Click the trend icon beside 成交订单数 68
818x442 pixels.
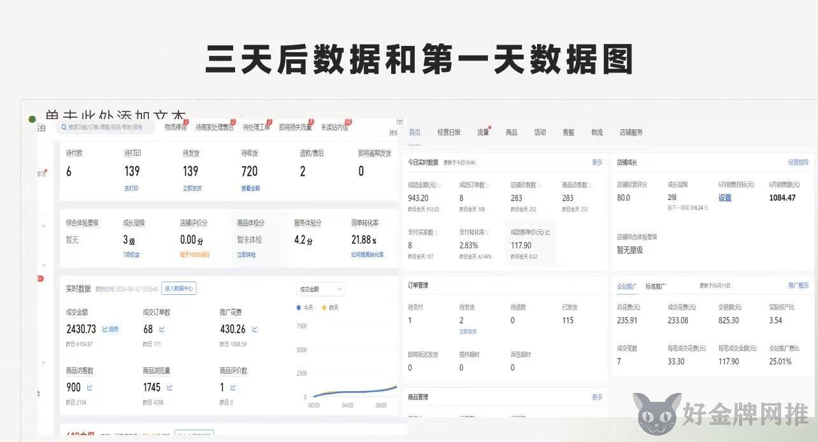click(162, 329)
